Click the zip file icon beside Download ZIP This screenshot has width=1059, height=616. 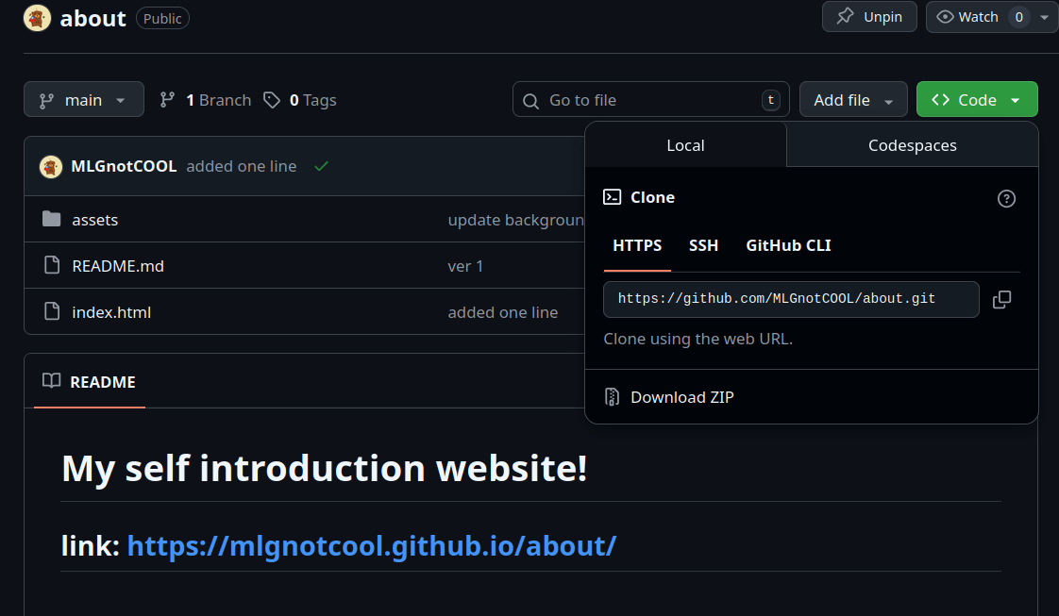tap(612, 397)
